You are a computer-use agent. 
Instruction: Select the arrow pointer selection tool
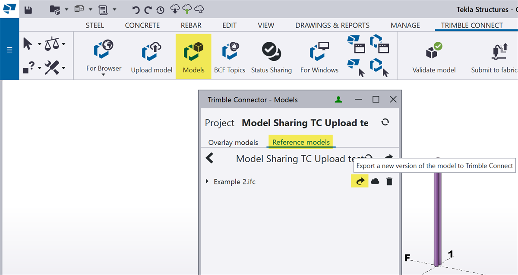click(x=28, y=44)
